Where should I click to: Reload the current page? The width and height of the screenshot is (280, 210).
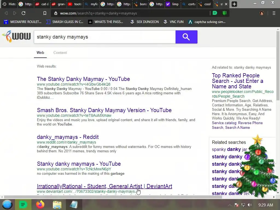coord(24,13)
